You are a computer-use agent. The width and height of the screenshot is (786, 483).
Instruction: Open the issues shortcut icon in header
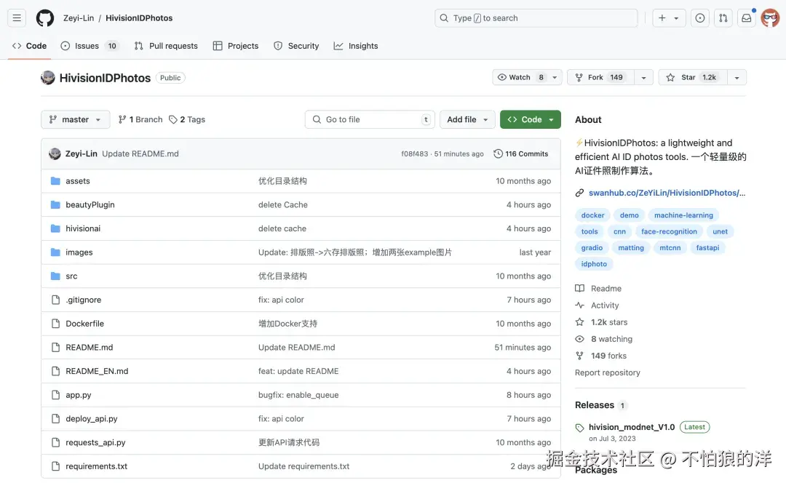pos(700,18)
